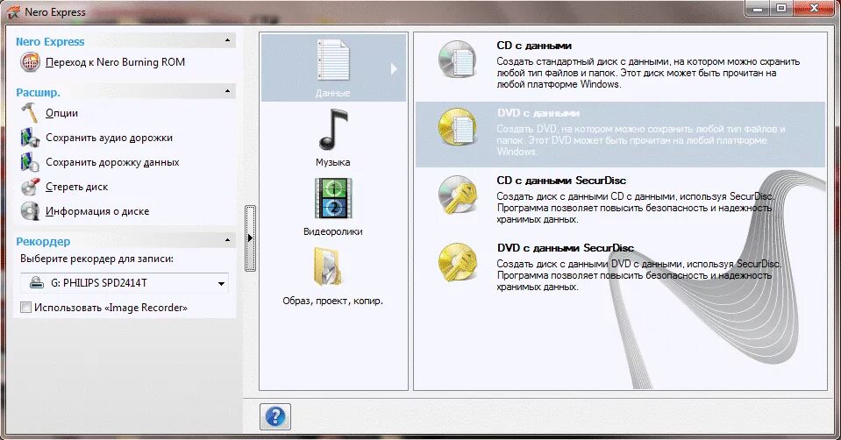Select the Данные document icon
The image size is (841, 440).
click(333, 60)
